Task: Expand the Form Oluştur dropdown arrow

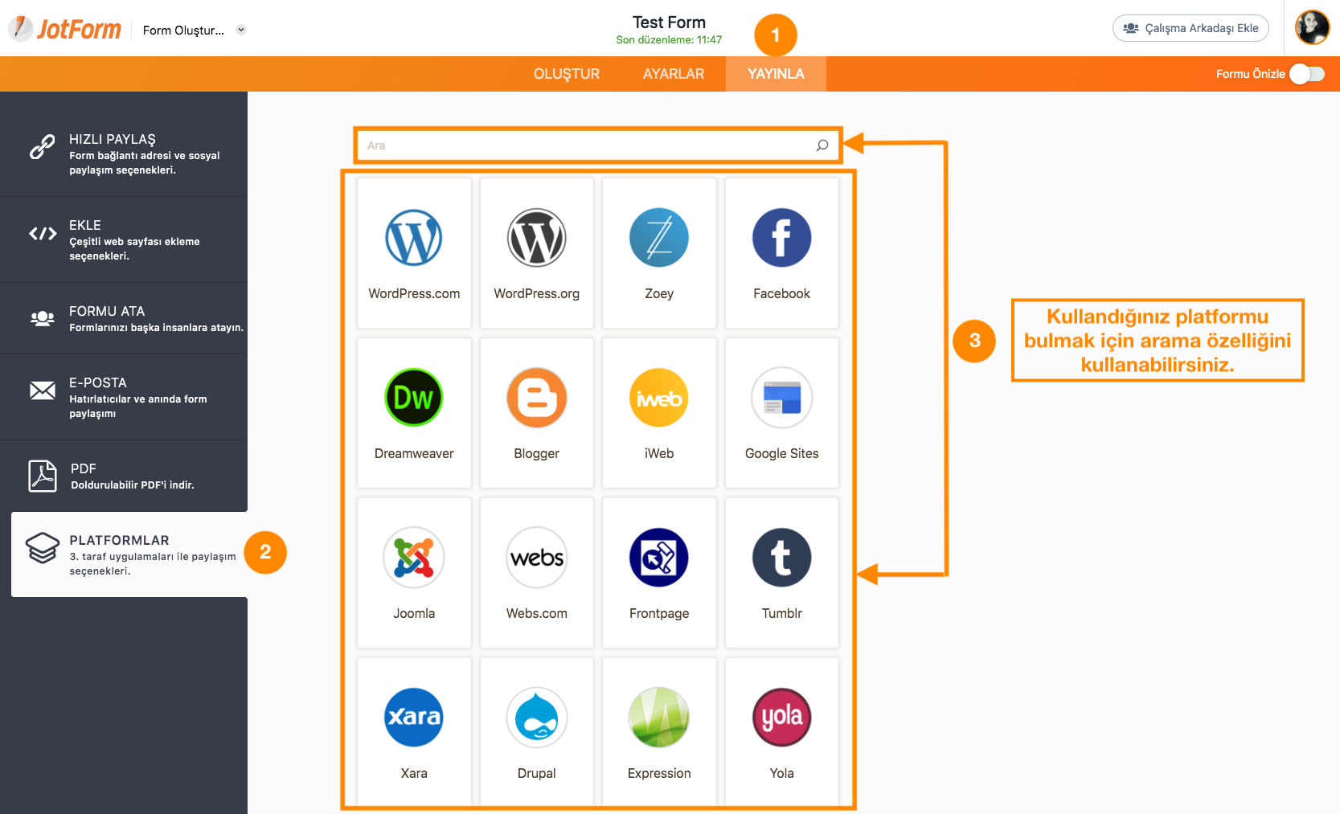Action: pos(241,30)
